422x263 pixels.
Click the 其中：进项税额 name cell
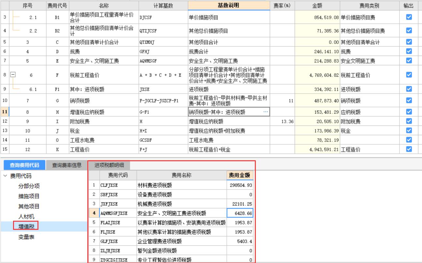coord(104,89)
